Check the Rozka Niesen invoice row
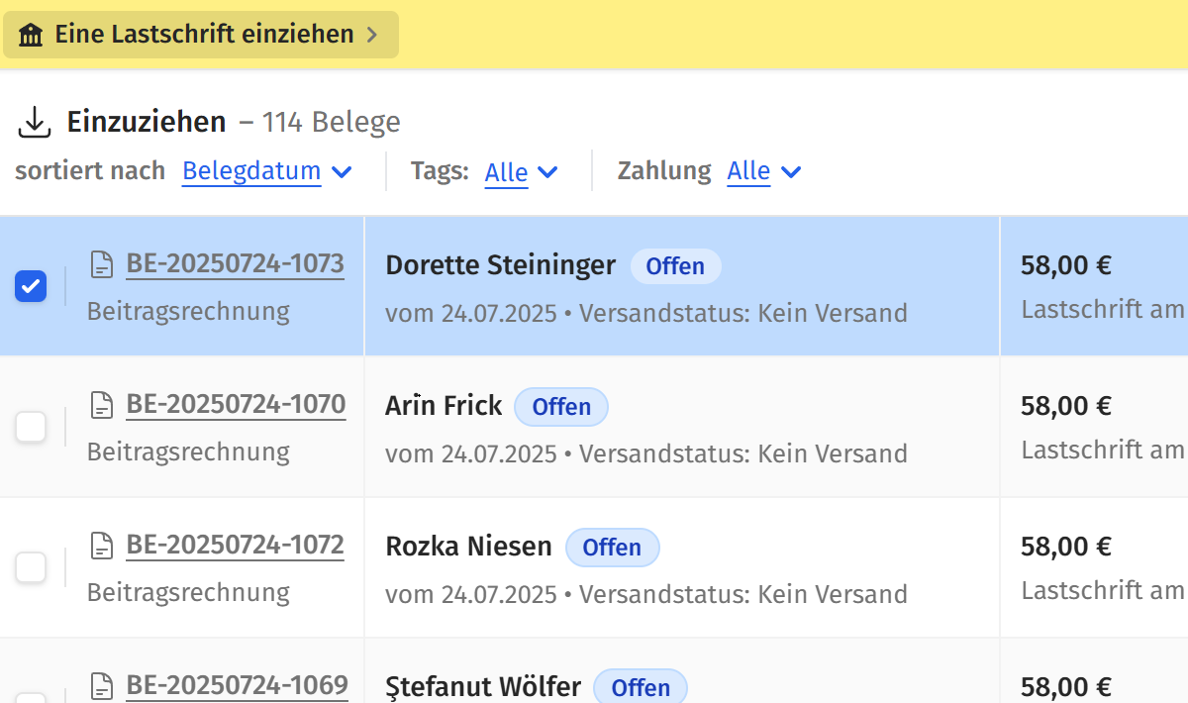The height and width of the screenshot is (703, 1188). point(31,567)
